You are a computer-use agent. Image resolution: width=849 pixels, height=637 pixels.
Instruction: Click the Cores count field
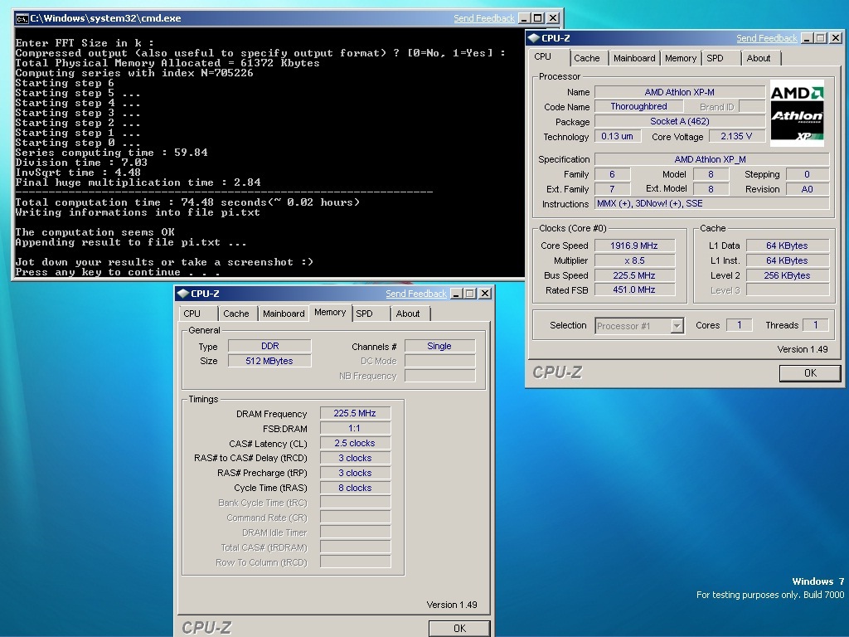pyautogui.click(x=739, y=325)
